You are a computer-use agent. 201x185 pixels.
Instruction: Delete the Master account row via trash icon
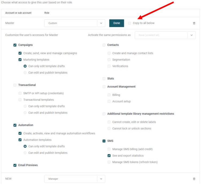point(194,23)
